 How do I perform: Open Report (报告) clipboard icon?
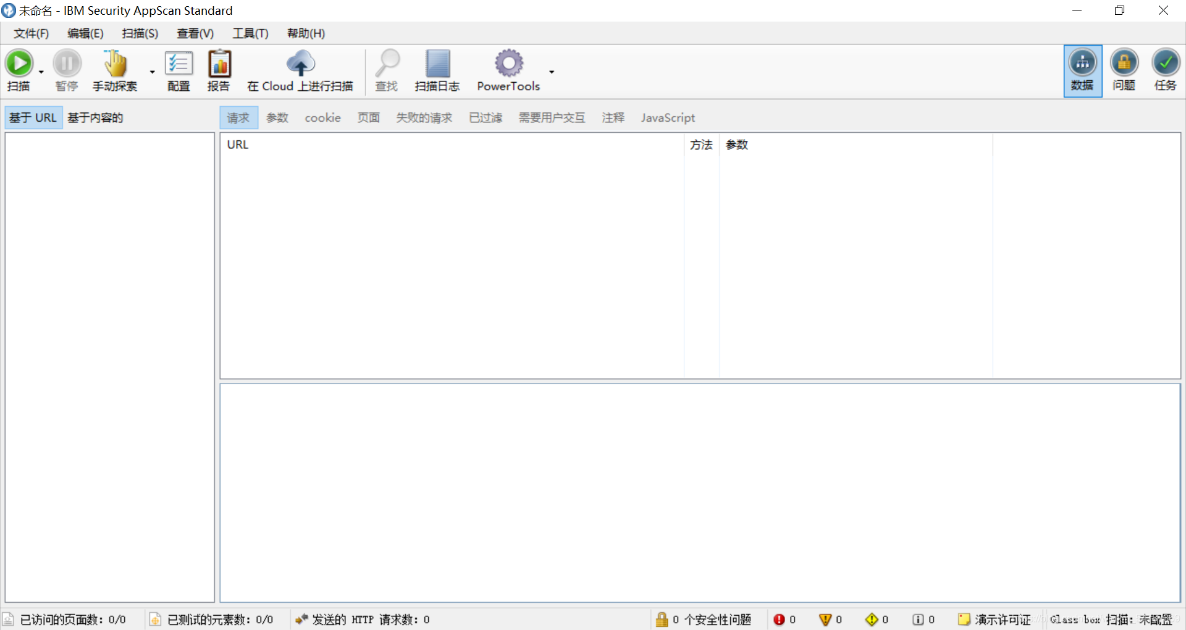click(x=219, y=63)
